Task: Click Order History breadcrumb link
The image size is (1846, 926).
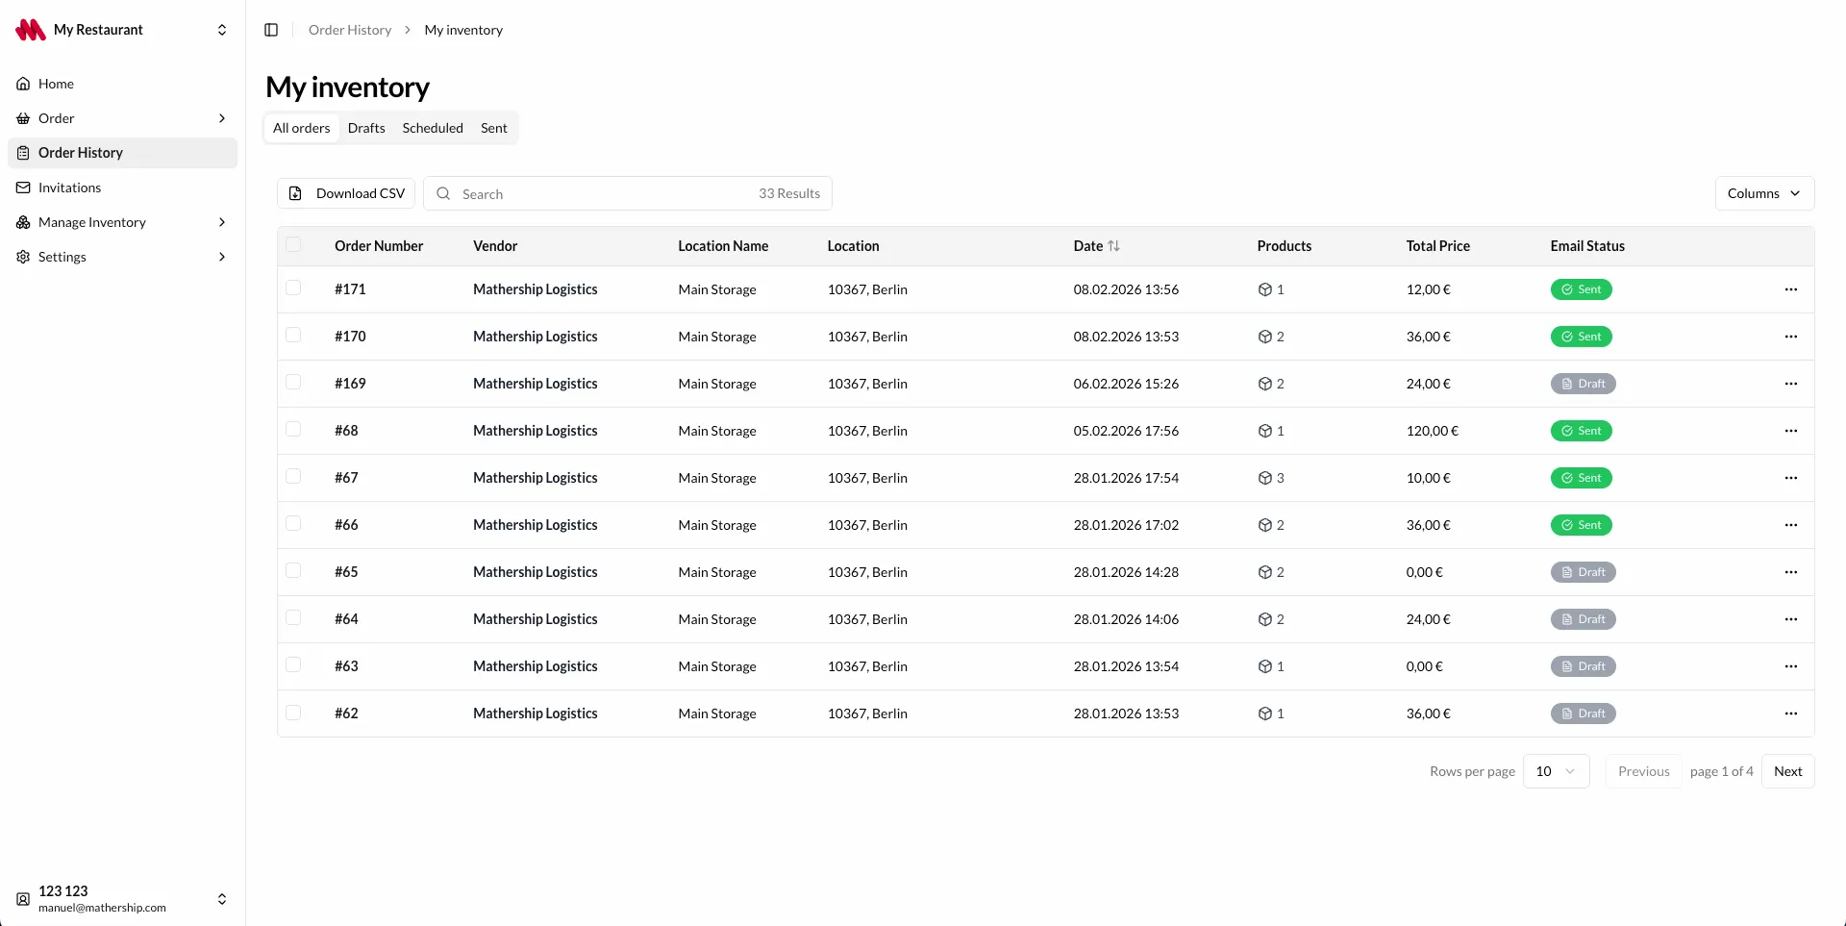Action: (x=350, y=30)
